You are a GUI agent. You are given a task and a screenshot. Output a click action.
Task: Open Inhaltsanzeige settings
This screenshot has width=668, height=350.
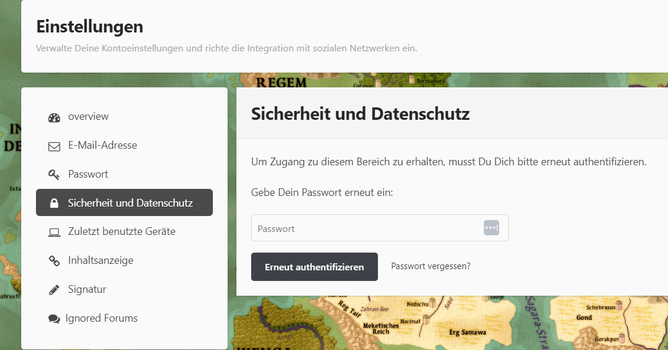pyautogui.click(x=101, y=260)
